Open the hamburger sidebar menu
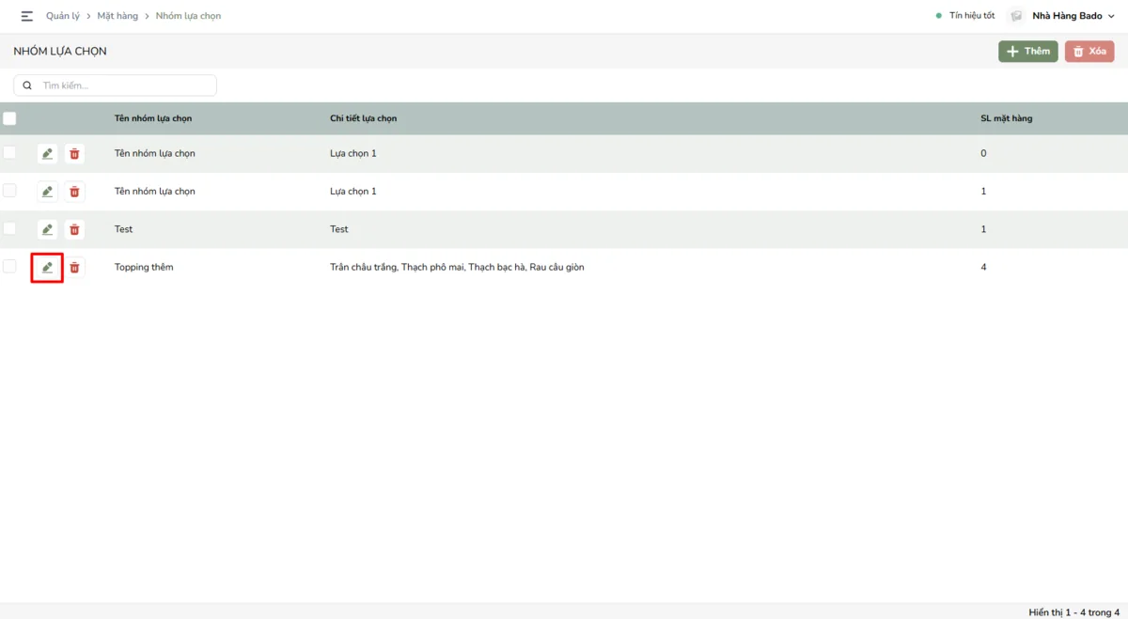 [x=27, y=16]
